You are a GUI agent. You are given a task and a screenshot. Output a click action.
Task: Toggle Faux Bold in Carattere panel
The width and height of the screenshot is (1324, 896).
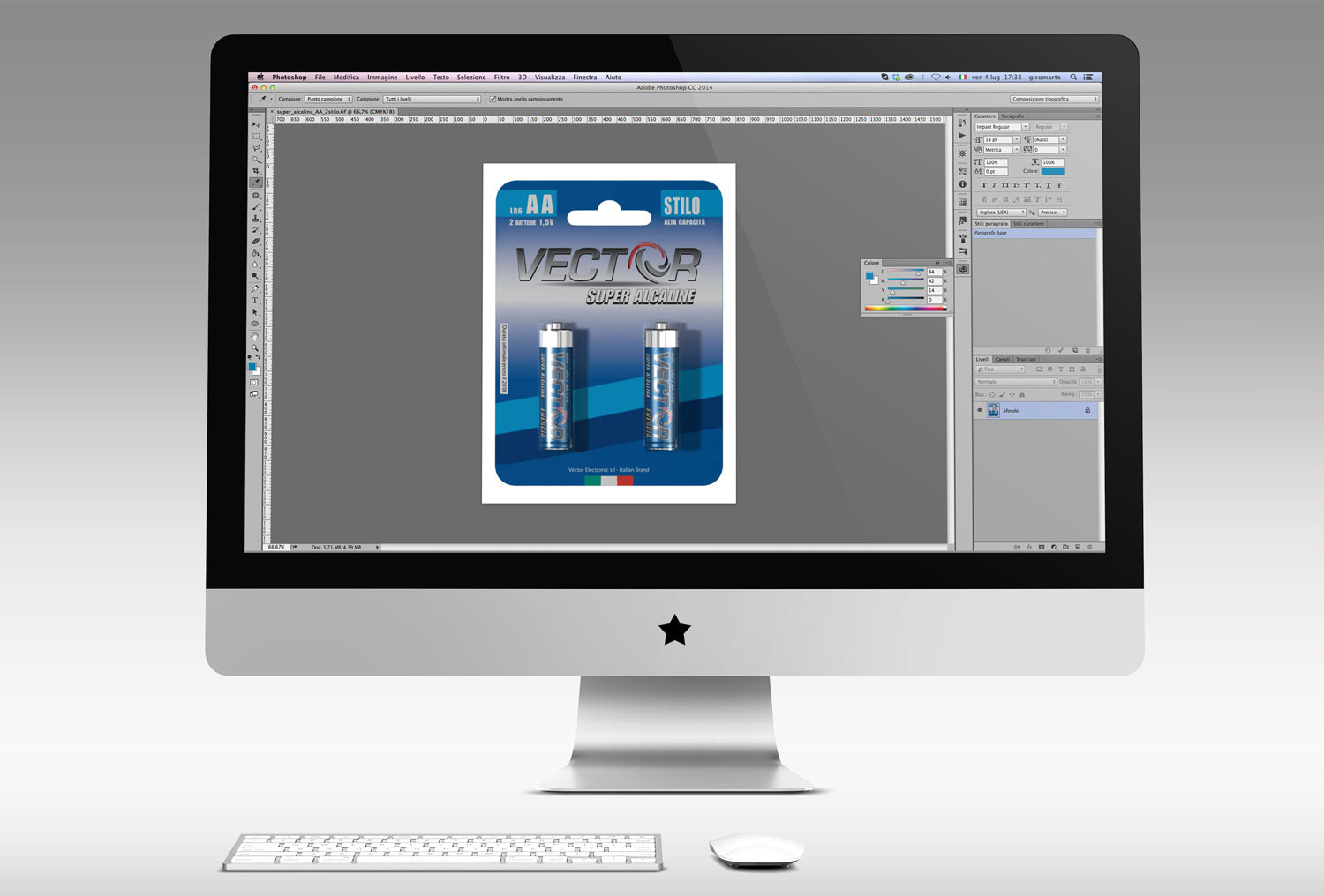[x=984, y=185]
